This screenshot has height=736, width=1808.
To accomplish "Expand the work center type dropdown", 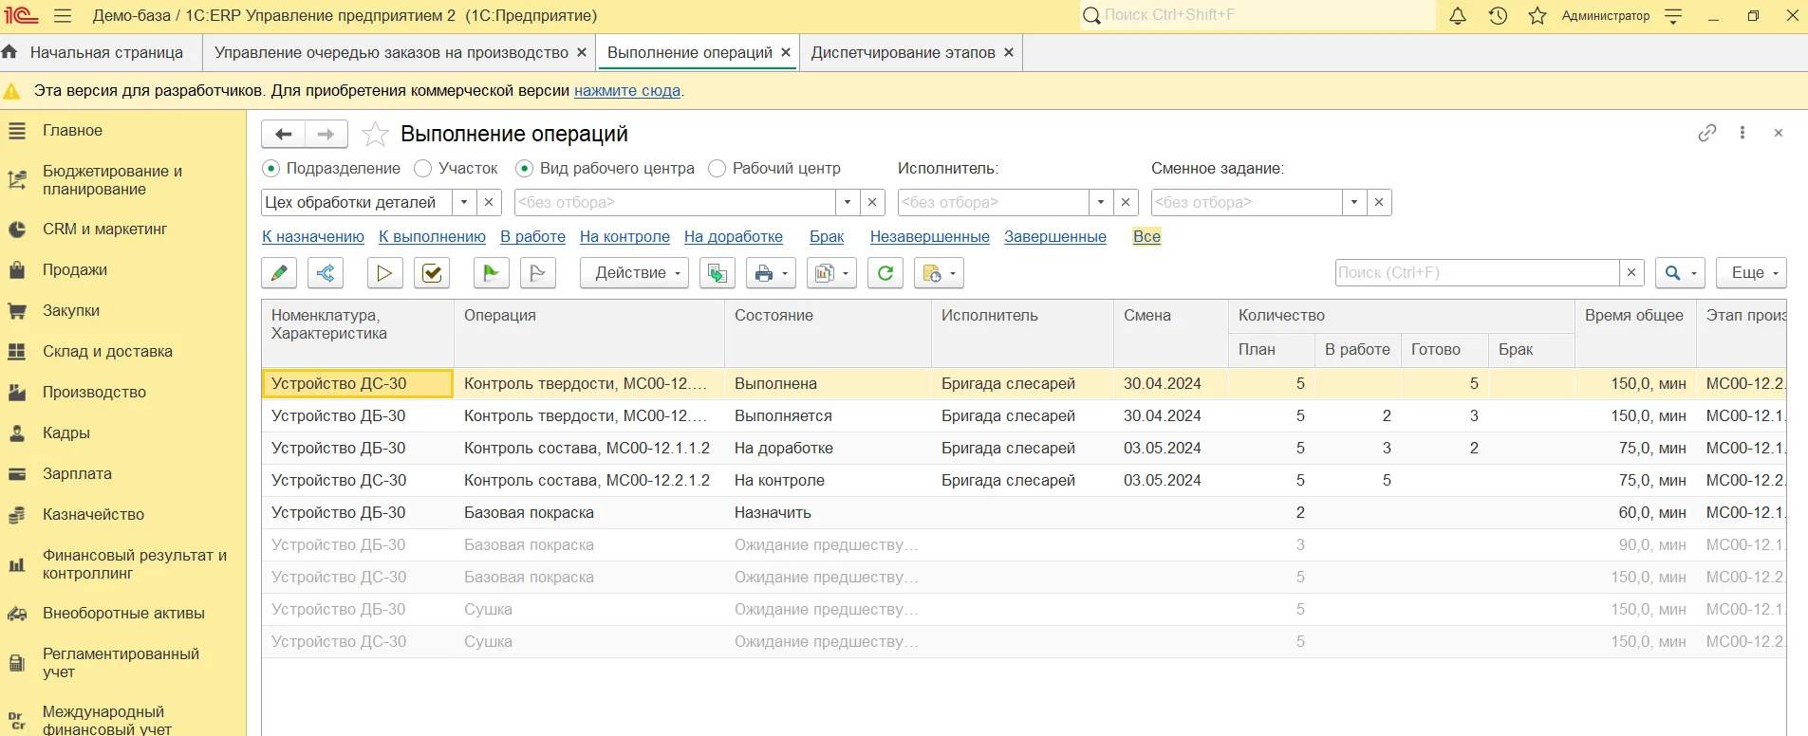I will pyautogui.click(x=848, y=202).
